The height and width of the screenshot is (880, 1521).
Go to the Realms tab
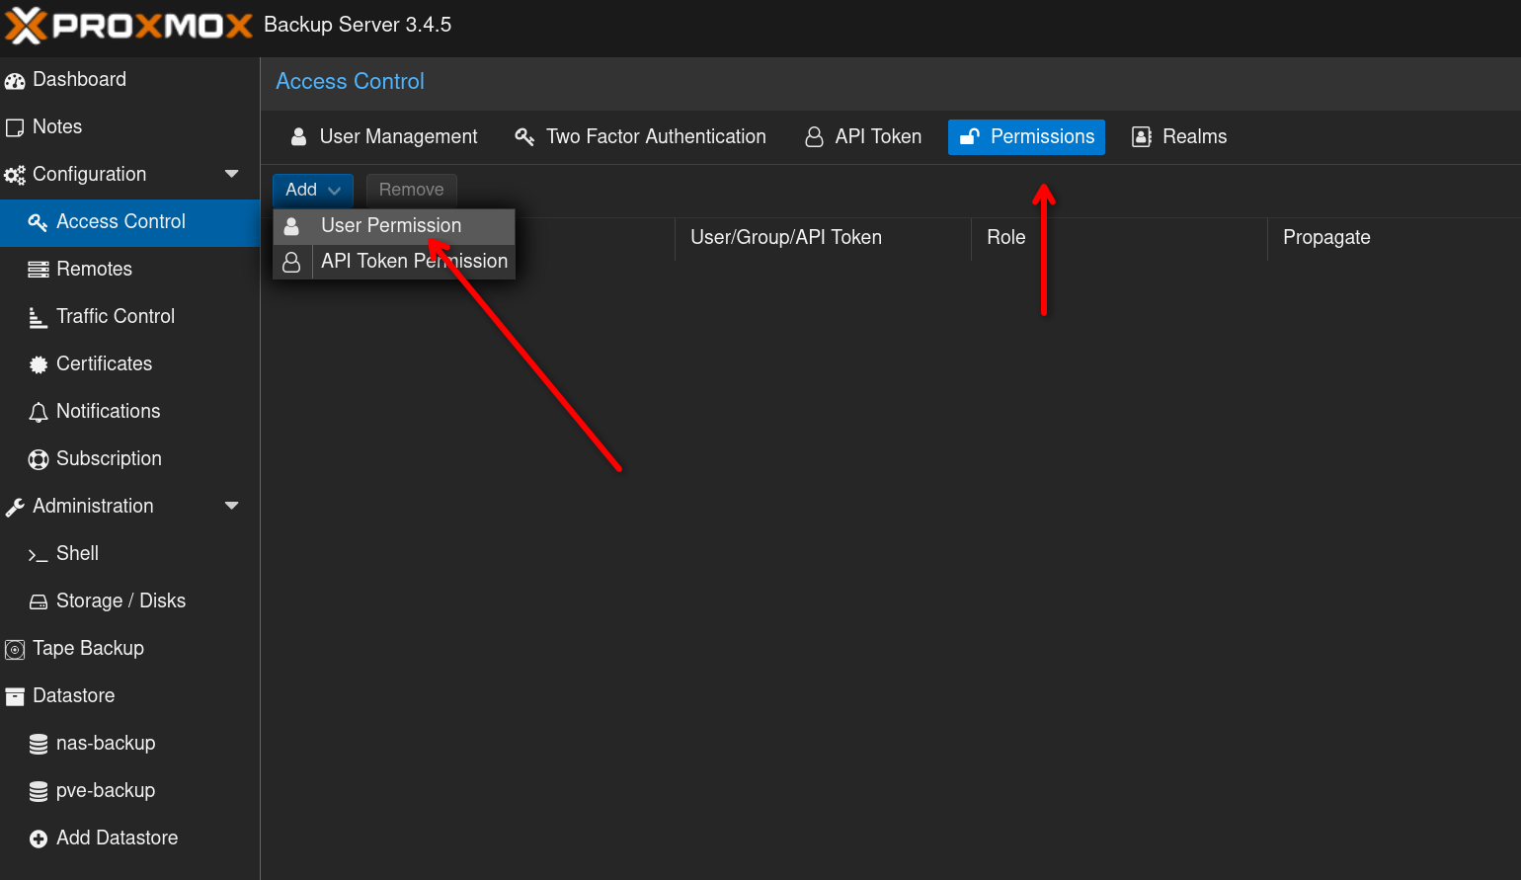(x=1179, y=137)
